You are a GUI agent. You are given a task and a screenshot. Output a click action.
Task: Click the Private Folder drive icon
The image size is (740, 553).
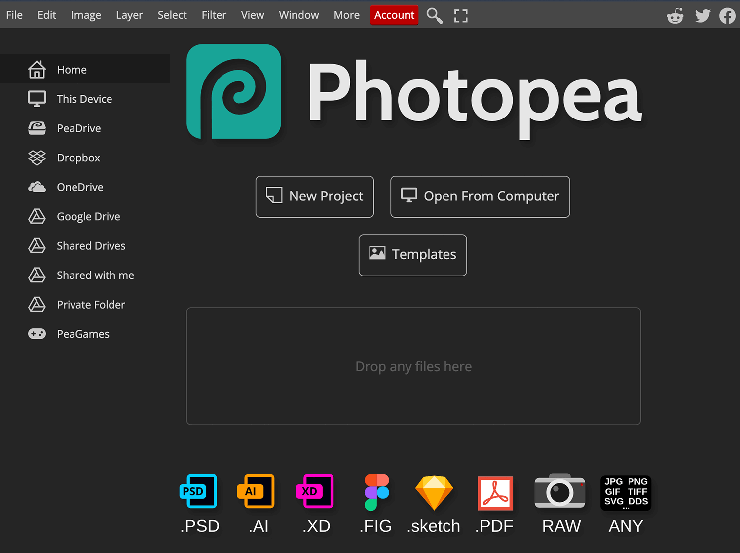37,305
